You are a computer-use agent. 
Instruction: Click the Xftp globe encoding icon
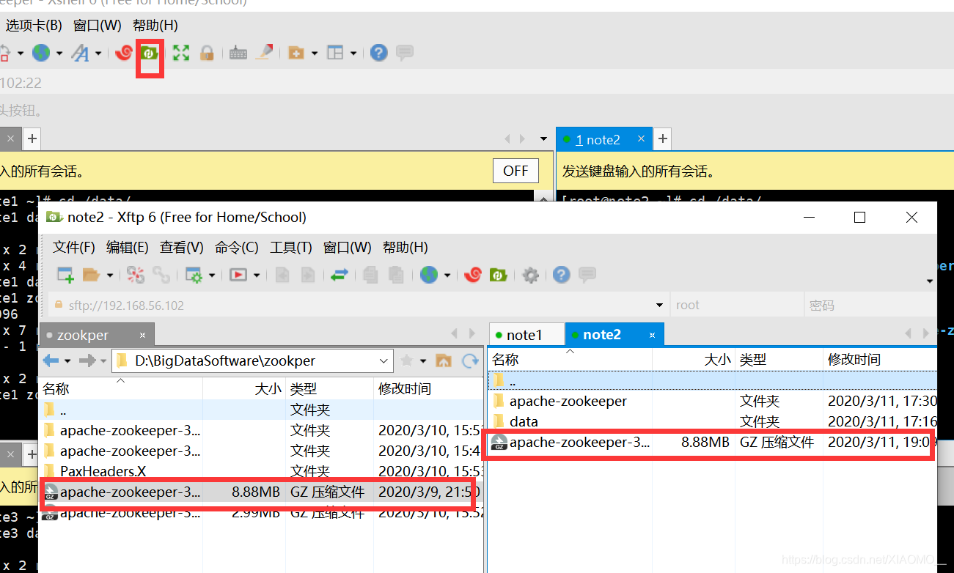point(429,275)
